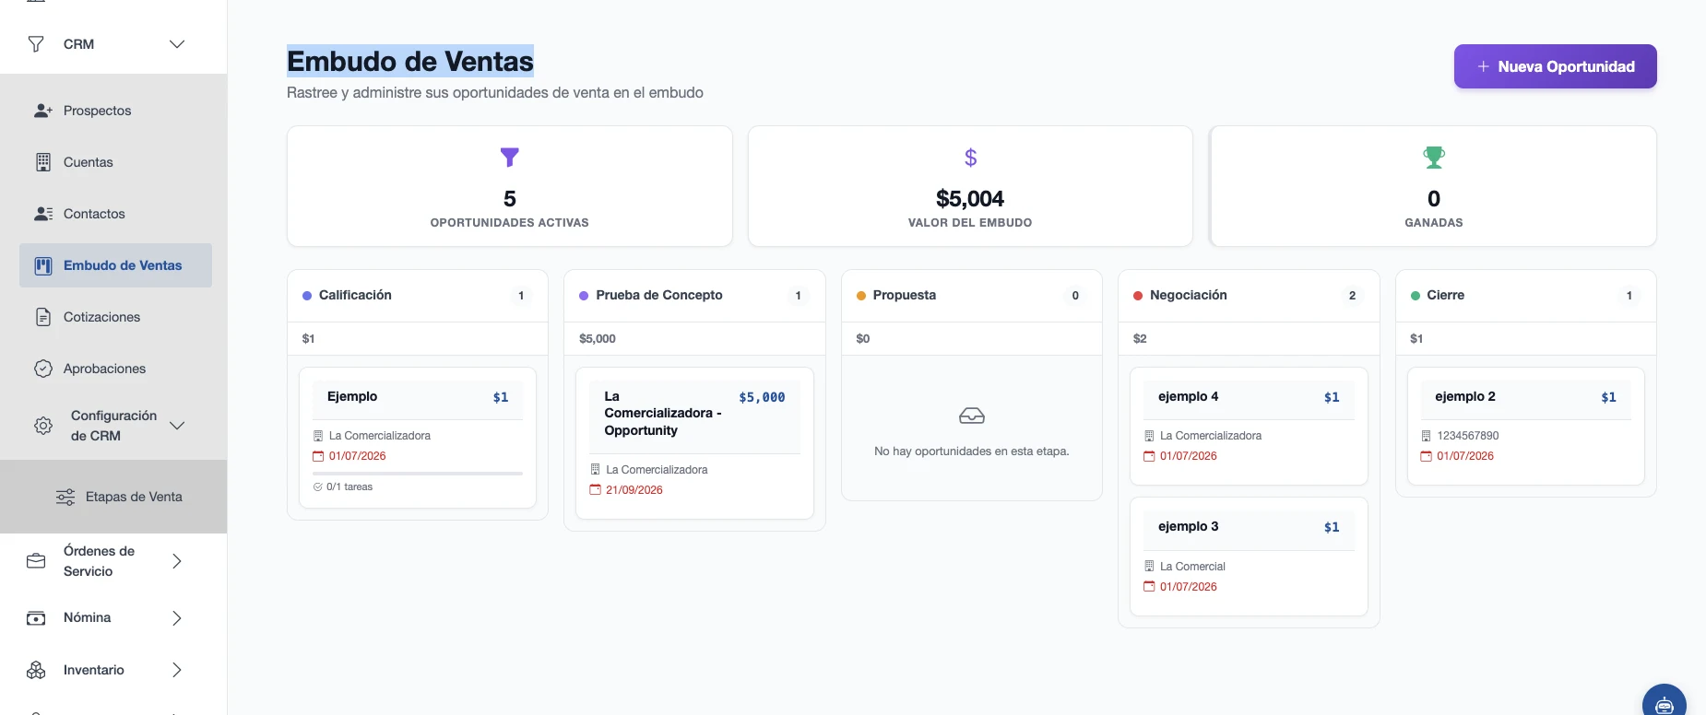This screenshot has height=715, width=1706.
Task: Click the Etapas de Venta sliders icon
Action: [65, 497]
